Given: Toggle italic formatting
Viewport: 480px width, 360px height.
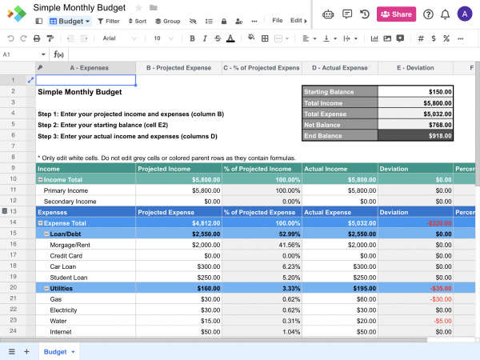Looking at the screenshot, I should [205, 38].
